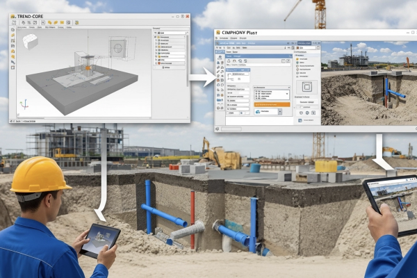Select the top tool in CIMPHONY left tool palette
Screen dimensions: 417x278
click(x=220, y=53)
